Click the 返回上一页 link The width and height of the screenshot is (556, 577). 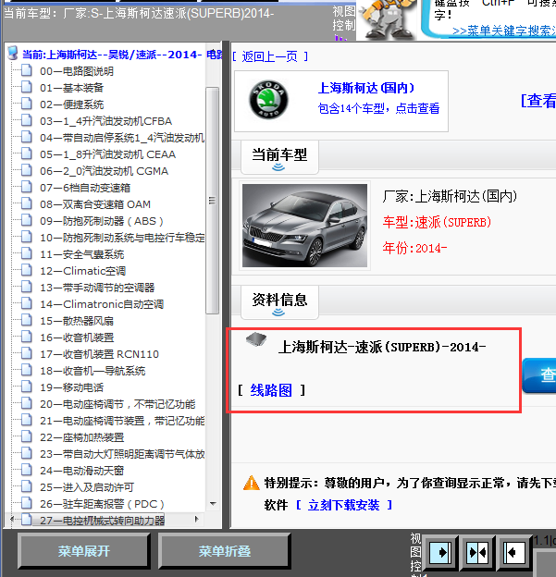tap(269, 56)
